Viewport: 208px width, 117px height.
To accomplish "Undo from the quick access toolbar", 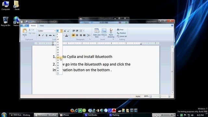I will pos(30,22).
